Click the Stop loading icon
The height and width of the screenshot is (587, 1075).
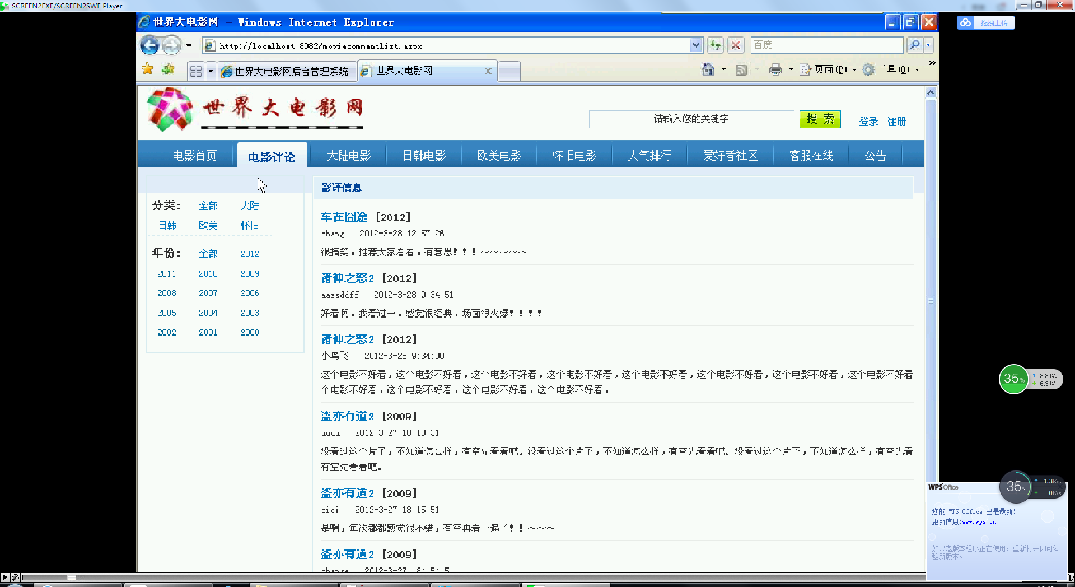pyautogui.click(x=736, y=45)
